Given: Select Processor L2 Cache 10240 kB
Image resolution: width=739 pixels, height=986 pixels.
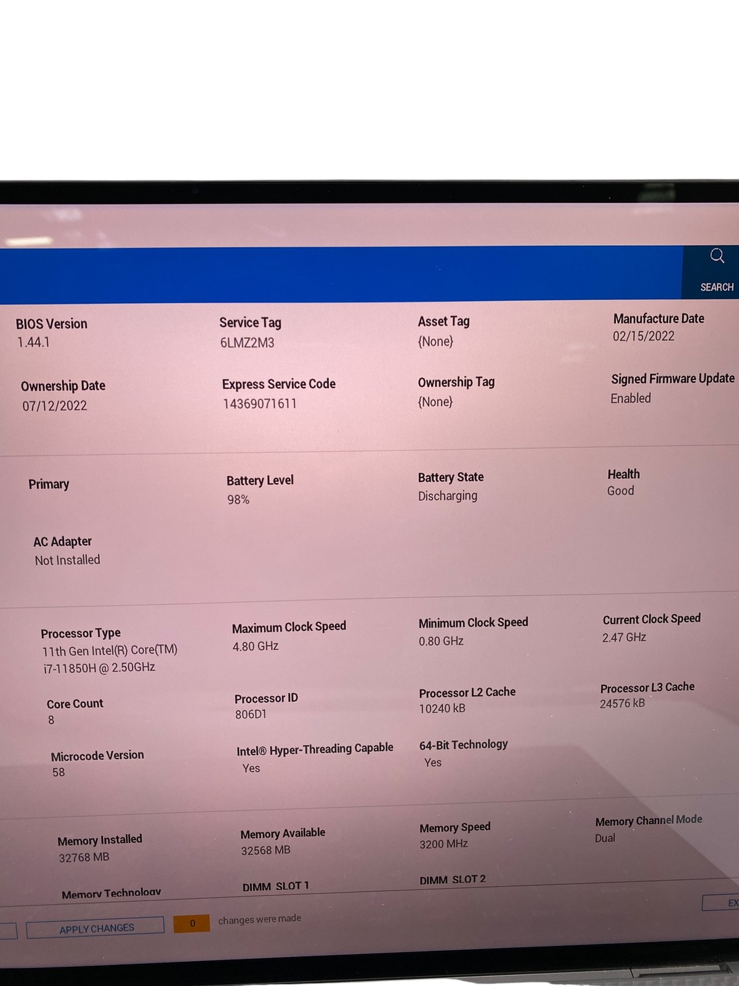Looking at the screenshot, I should tap(442, 709).
